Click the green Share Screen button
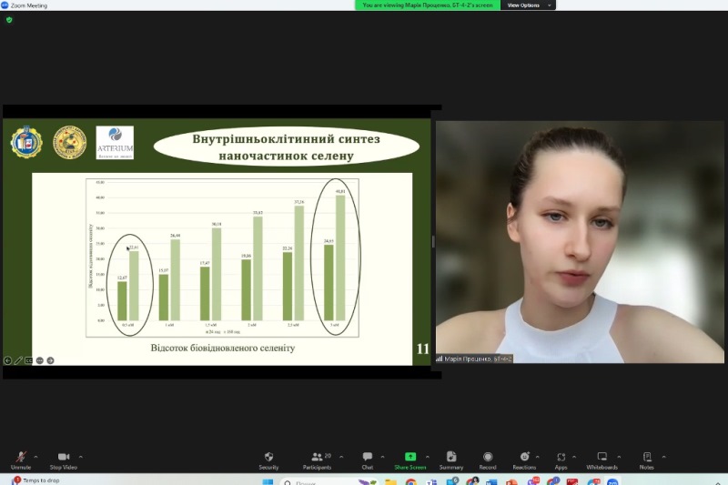Viewport: 728px width, 485px height. pyautogui.click(x=410, y=458)
